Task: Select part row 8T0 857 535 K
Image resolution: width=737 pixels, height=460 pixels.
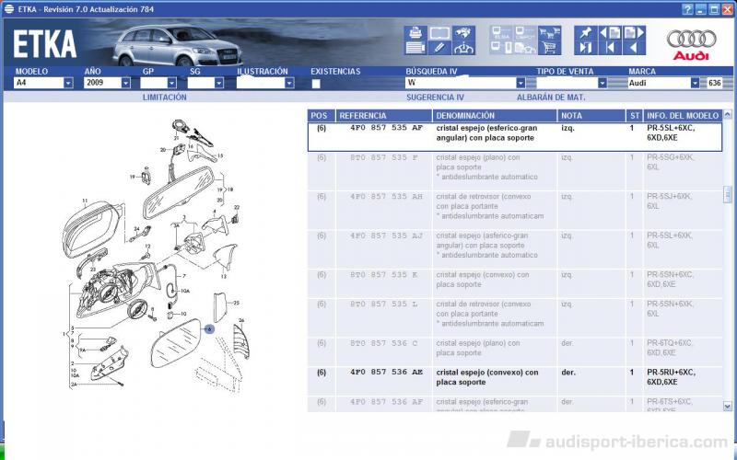Action: 515,283
